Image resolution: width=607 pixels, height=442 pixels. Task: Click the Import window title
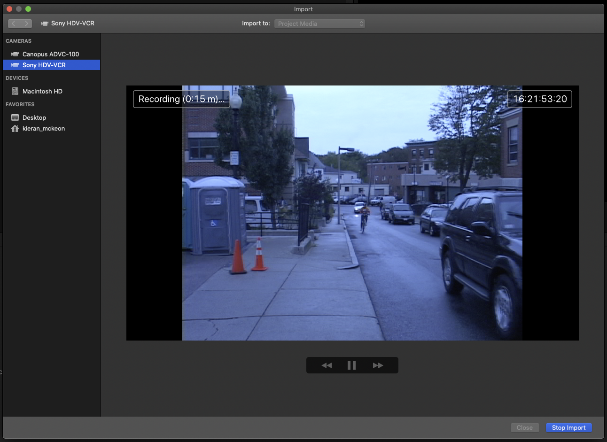point(303,9)
